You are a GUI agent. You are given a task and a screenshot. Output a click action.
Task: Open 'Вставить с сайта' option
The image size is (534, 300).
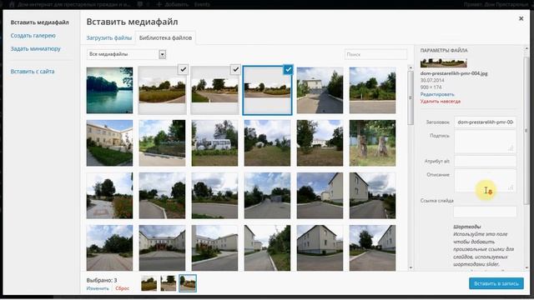point(33,72)
